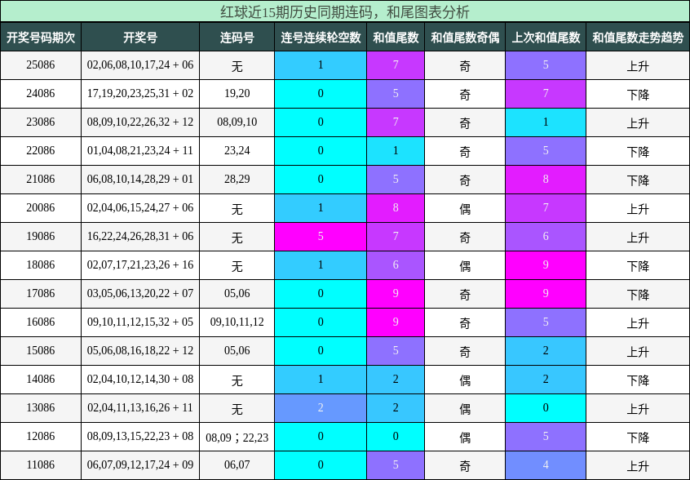Click consecutive numbers cell 19,20
This screenshot has width=690, height=480.
(237, 94)
